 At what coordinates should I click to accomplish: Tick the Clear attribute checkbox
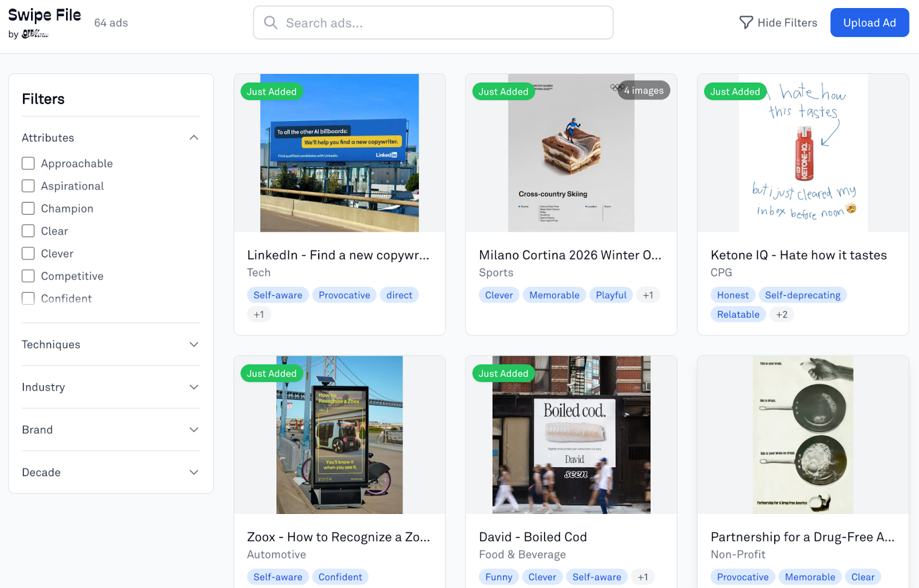[28, 231]
